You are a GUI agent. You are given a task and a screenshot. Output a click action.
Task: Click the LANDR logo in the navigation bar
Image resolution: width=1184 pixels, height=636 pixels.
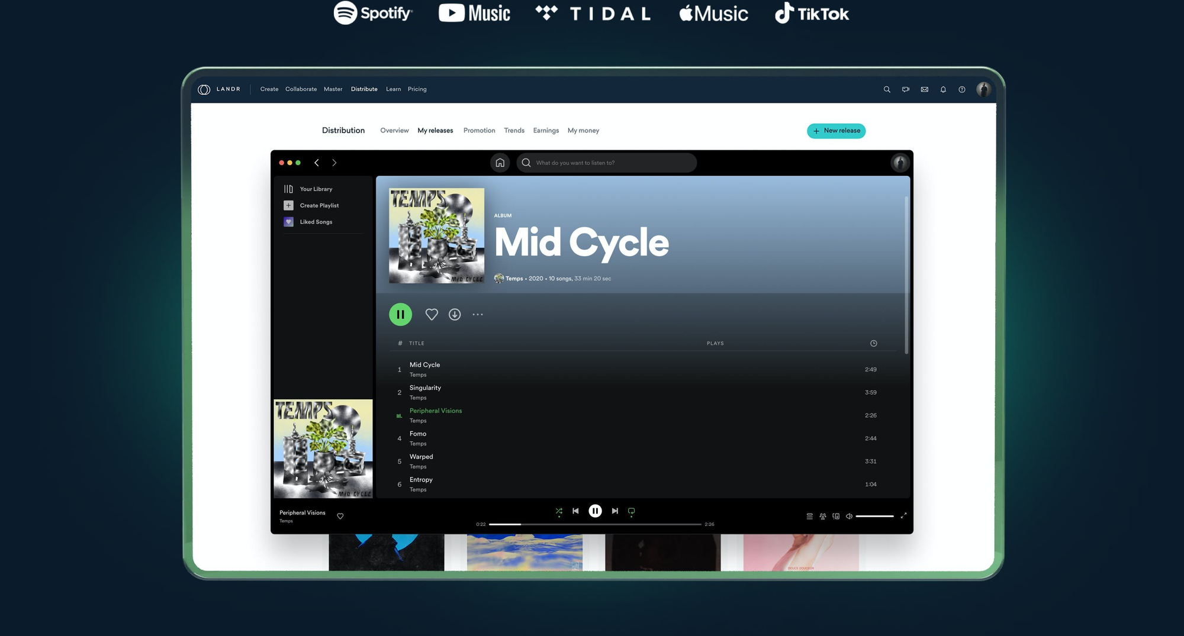219,89
